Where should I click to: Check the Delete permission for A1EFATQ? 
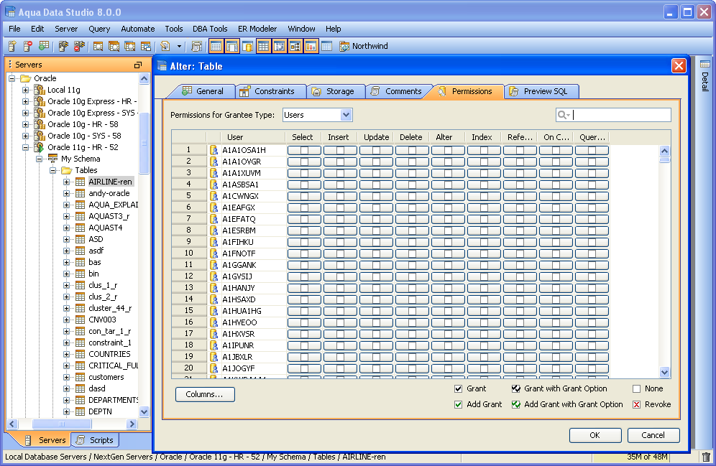[x=412, y=219]
